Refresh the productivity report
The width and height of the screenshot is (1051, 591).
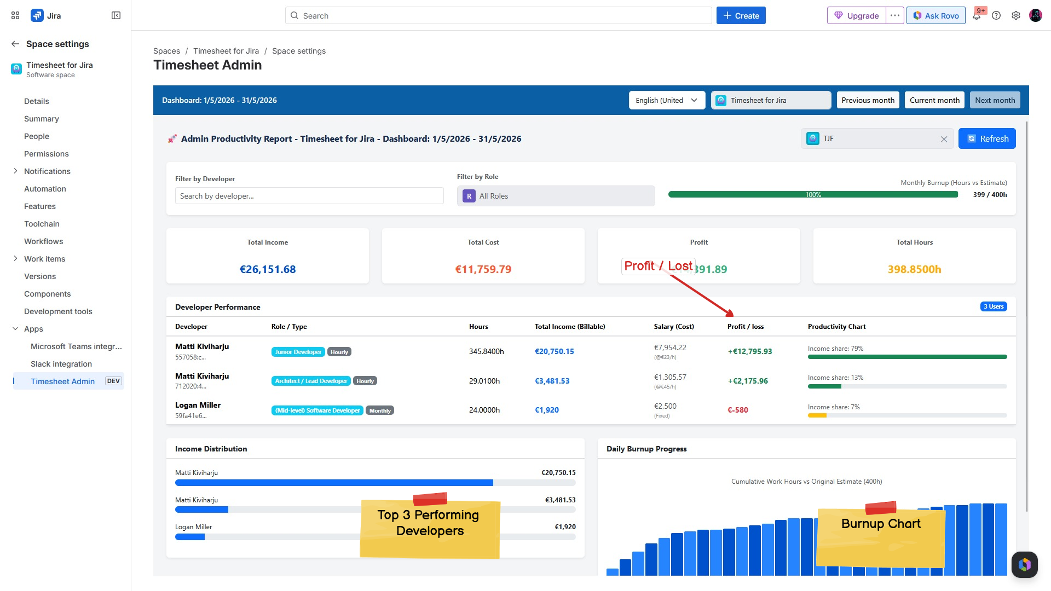(987, 138)
